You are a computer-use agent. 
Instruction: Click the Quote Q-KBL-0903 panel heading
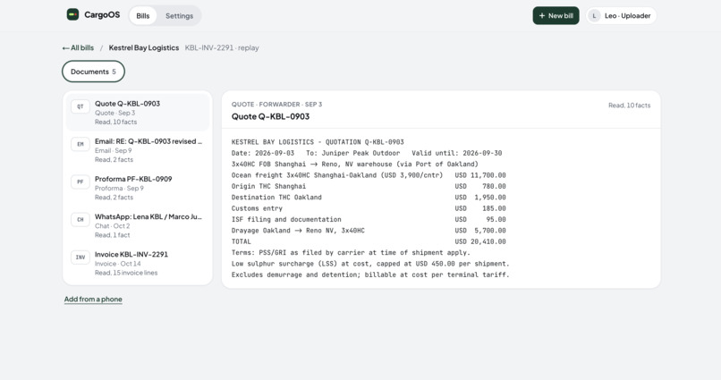click(x=270, y=117)
